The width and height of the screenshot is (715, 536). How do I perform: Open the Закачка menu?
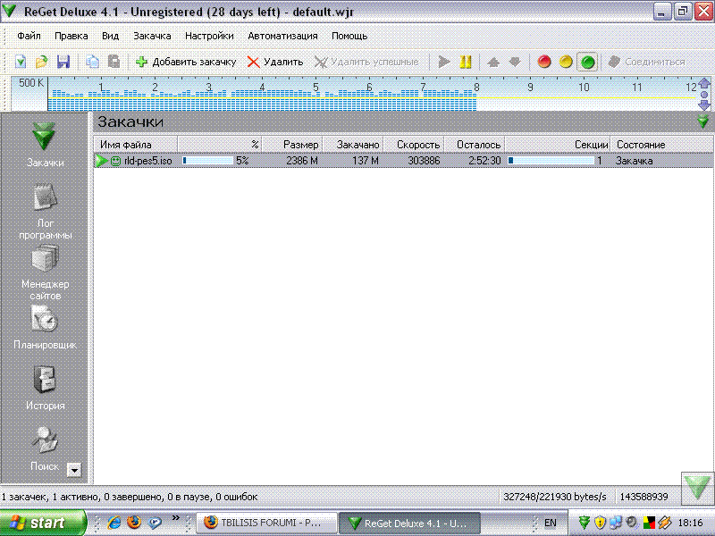[x=152, y=36]
